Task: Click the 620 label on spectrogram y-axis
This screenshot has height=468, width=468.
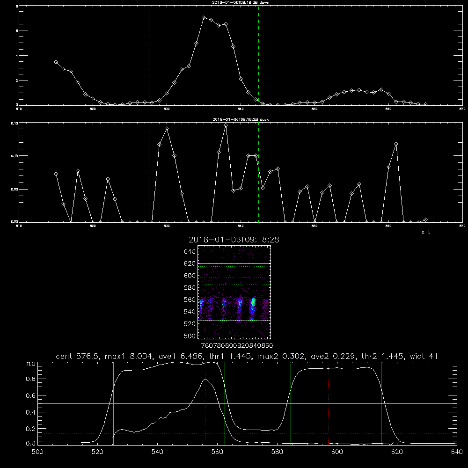Action: pyautogui.click(x=190, y=263)
